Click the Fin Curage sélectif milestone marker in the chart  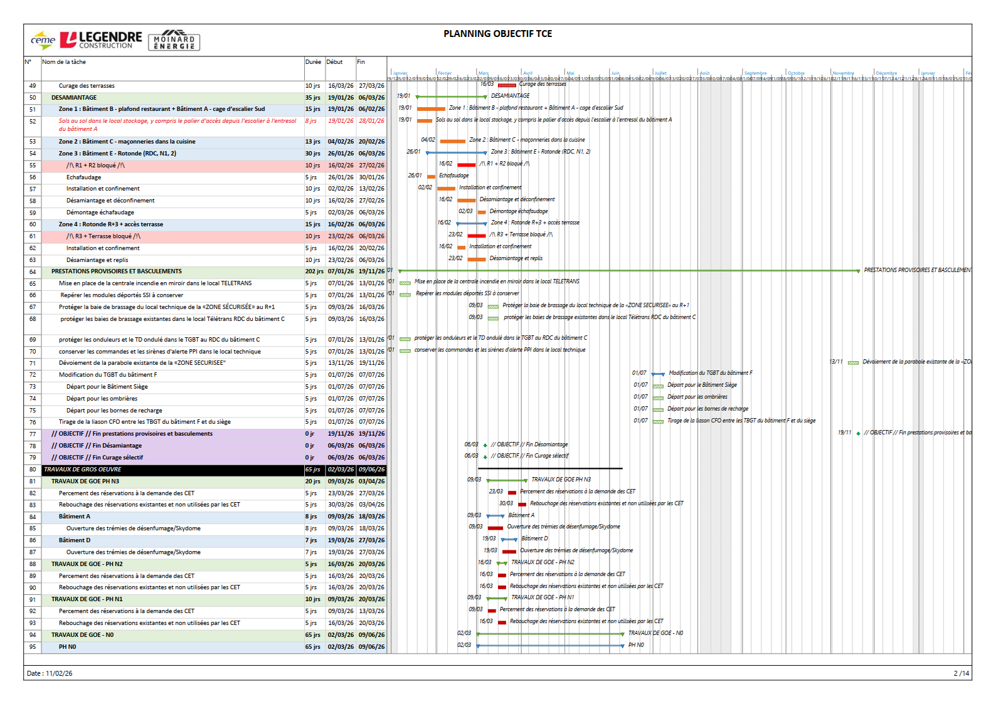tap(485, 458)
